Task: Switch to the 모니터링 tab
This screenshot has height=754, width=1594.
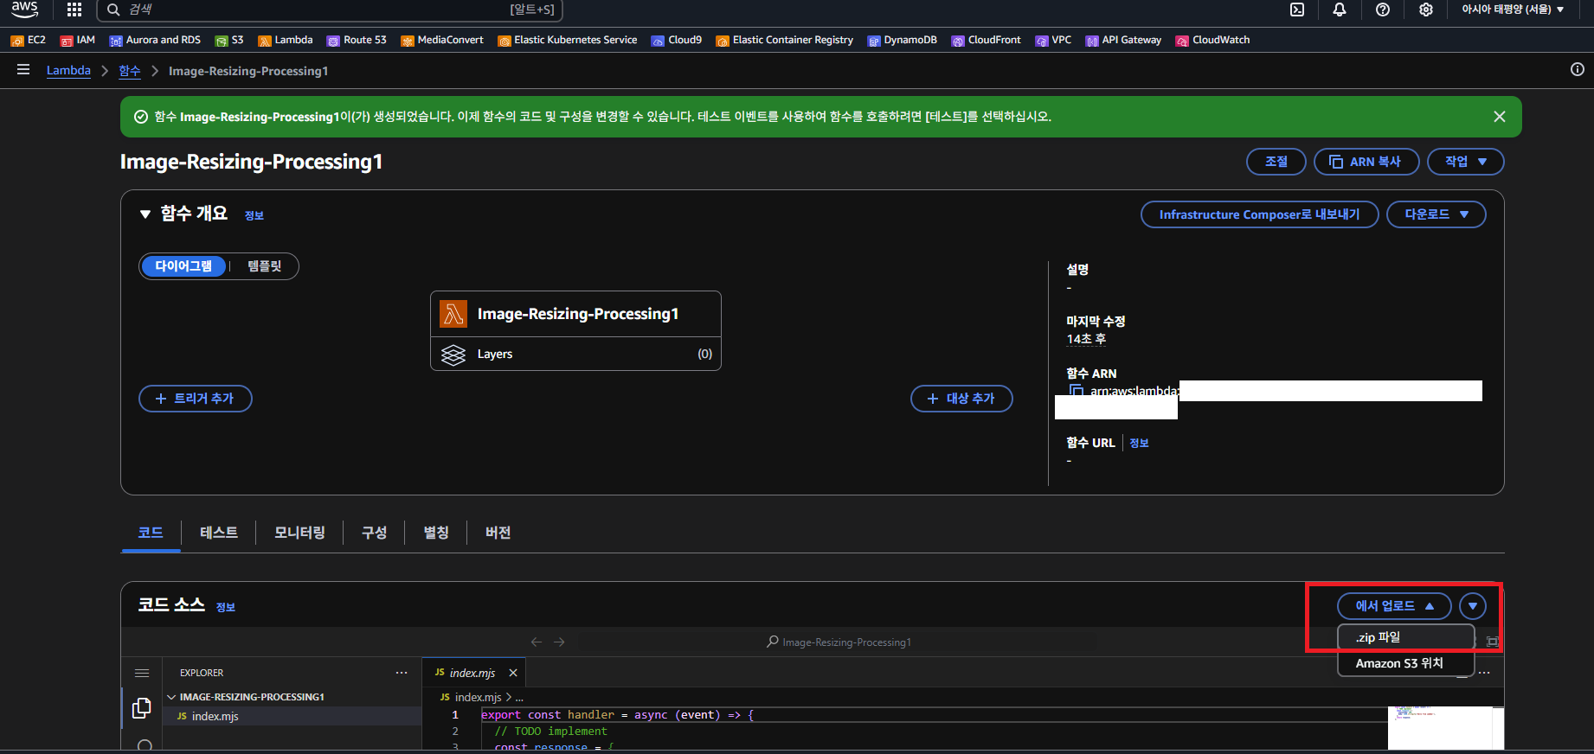Action: pyautogui.click(x=299, y=533)
